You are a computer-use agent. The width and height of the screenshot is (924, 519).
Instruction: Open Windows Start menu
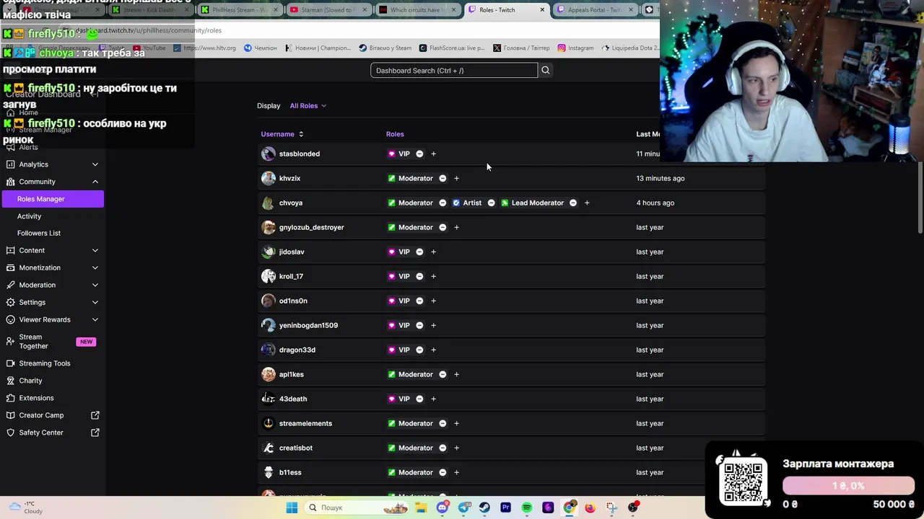[292, 507]
